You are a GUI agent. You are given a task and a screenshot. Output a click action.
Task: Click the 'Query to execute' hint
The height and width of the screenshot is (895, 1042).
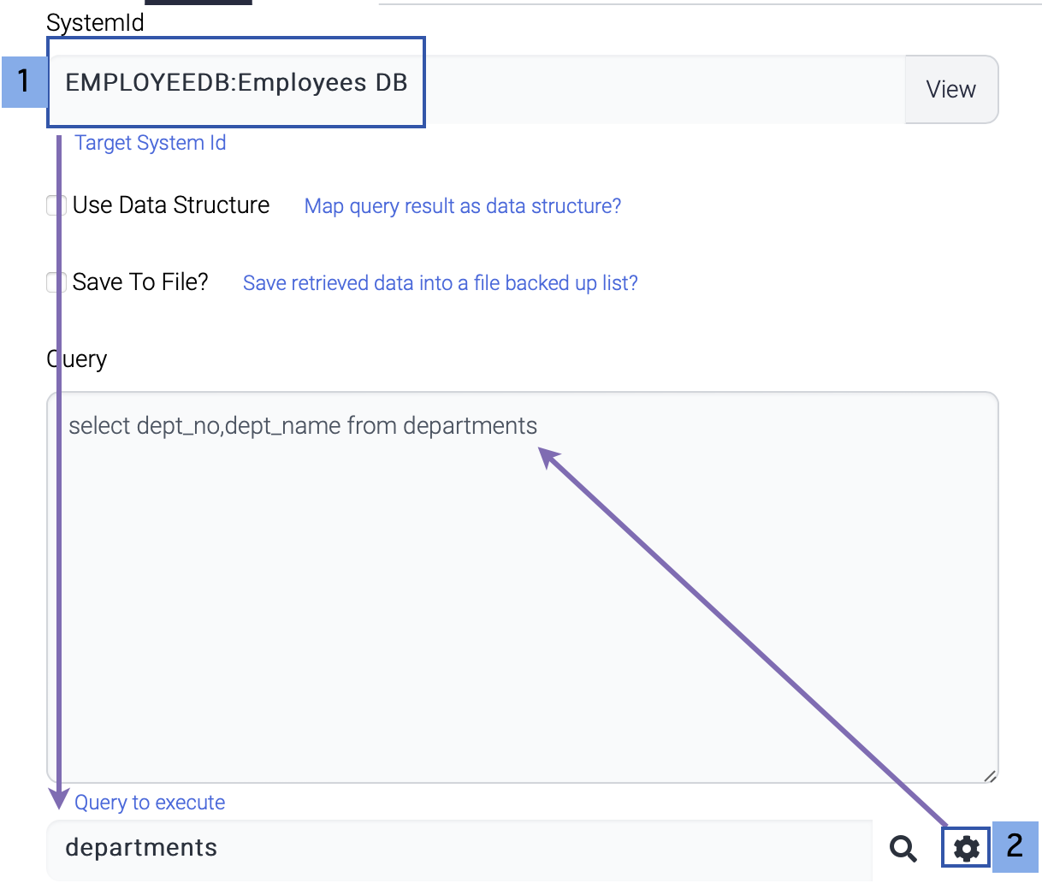[150, 803]
